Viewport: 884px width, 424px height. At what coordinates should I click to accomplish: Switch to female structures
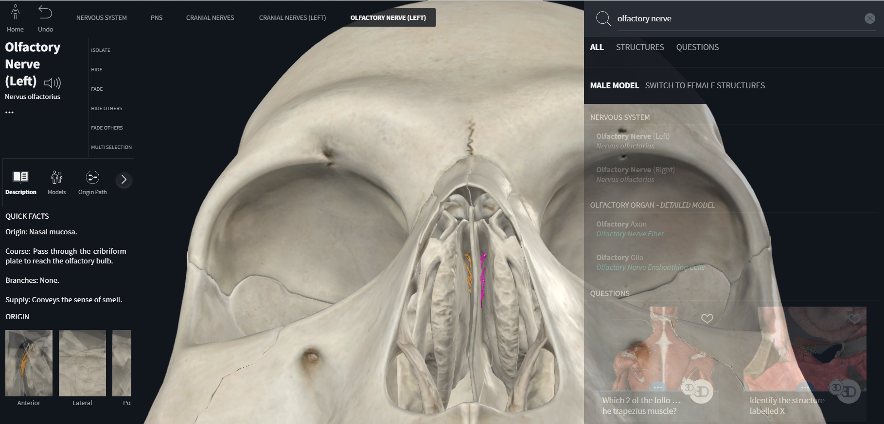pyautogui.click(x=705, y=85)
